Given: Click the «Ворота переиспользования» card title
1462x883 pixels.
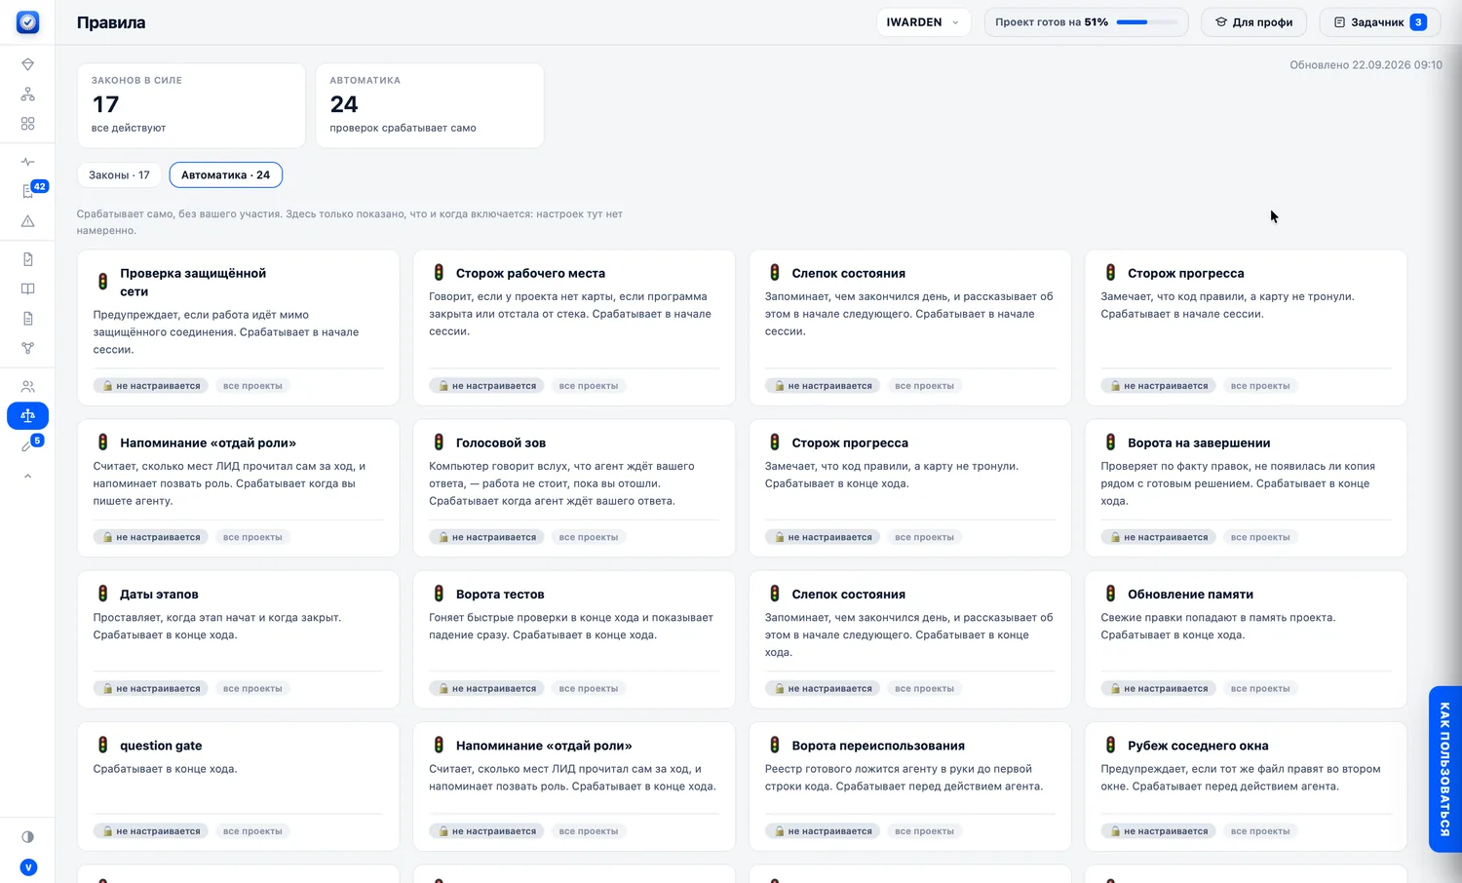Looking at the screenshot, I should coord(878,746).
